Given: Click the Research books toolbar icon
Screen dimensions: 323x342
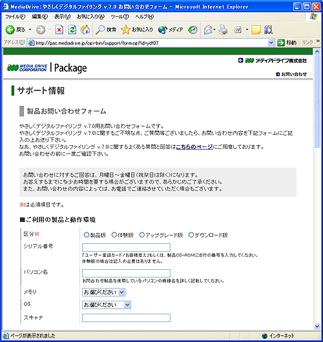Looking at the screenshot, I should [269, 30].
